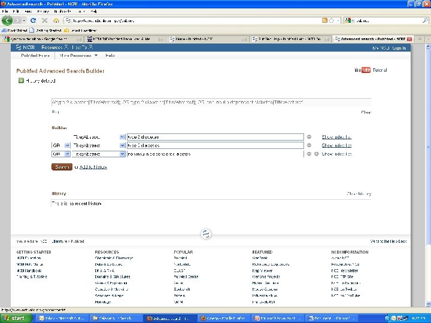The image size is (431, 323).
Task: Open the Latest Headlines bookmark folder
Action: [80, 31]
